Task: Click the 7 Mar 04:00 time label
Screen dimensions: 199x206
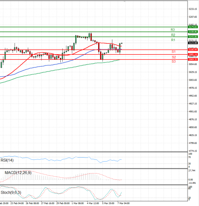Action: 123,203
